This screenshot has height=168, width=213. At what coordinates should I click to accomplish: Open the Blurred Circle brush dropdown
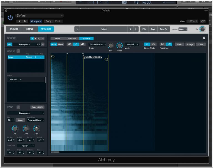(97, 44)
